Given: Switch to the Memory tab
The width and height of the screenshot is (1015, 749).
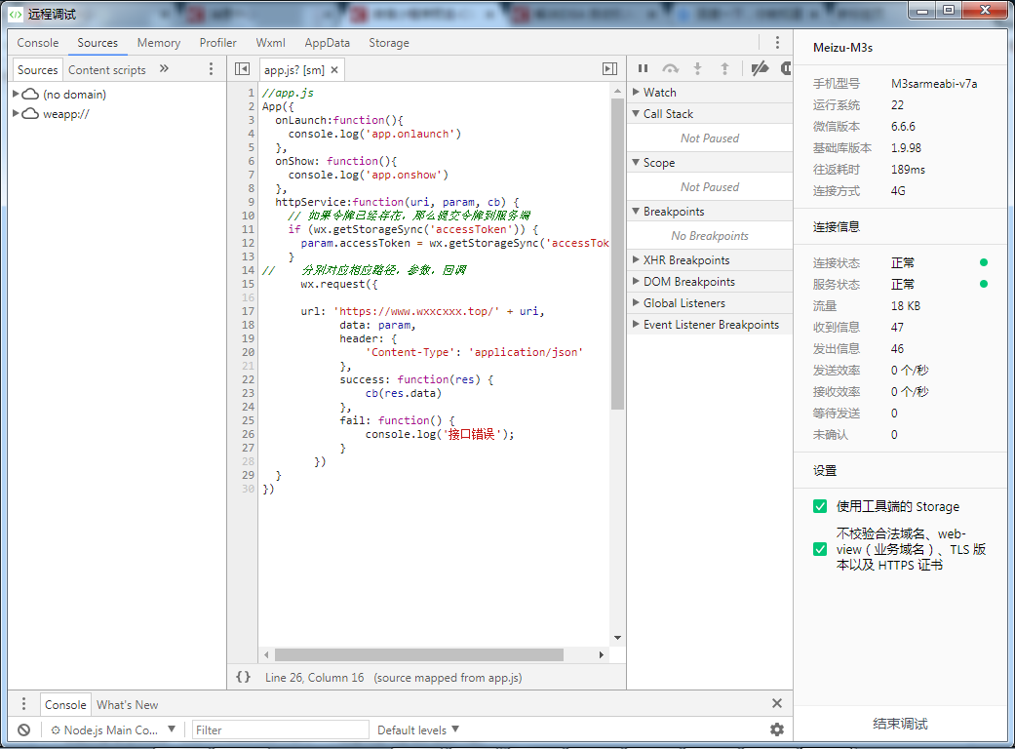Looking at the screenshot, I should pyautogui.click(x=159, y=43).
